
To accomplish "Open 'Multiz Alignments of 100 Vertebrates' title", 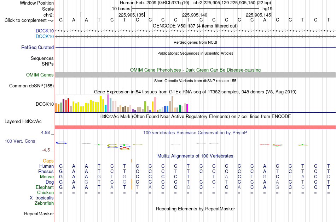I will pyautogui.click(x=195, y=156).
